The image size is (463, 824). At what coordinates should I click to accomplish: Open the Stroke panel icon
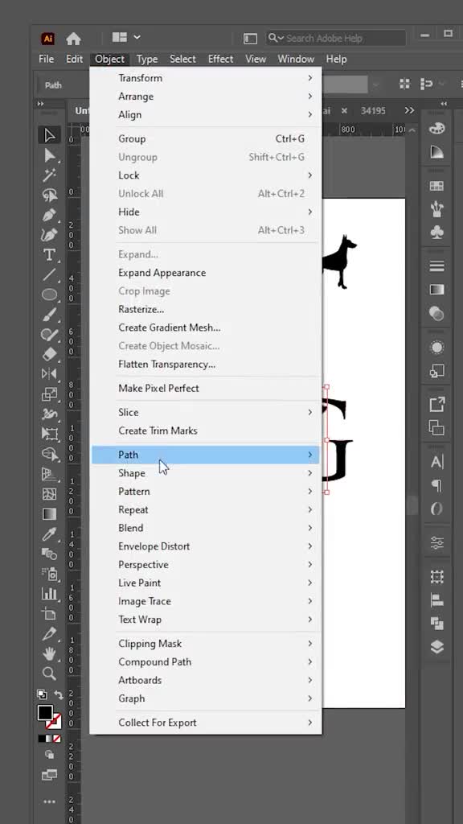tap(436, 266)
